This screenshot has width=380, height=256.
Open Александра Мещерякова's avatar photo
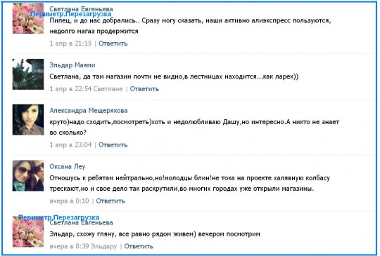click(28, 119)
